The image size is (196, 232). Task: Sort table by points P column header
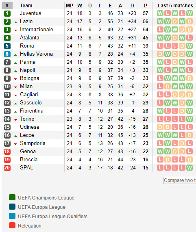[x=146, y=6]
